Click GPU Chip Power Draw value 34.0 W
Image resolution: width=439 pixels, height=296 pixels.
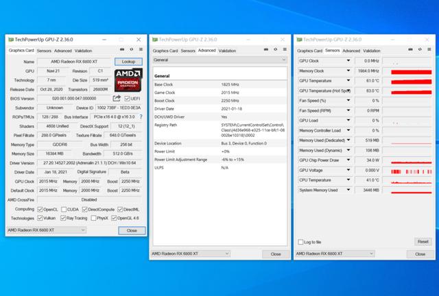pyautogui.click(x=368, y=160)
